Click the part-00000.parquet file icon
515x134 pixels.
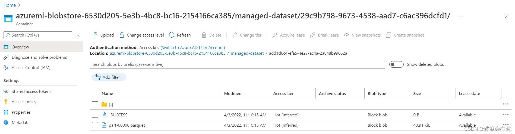[104, 125]
